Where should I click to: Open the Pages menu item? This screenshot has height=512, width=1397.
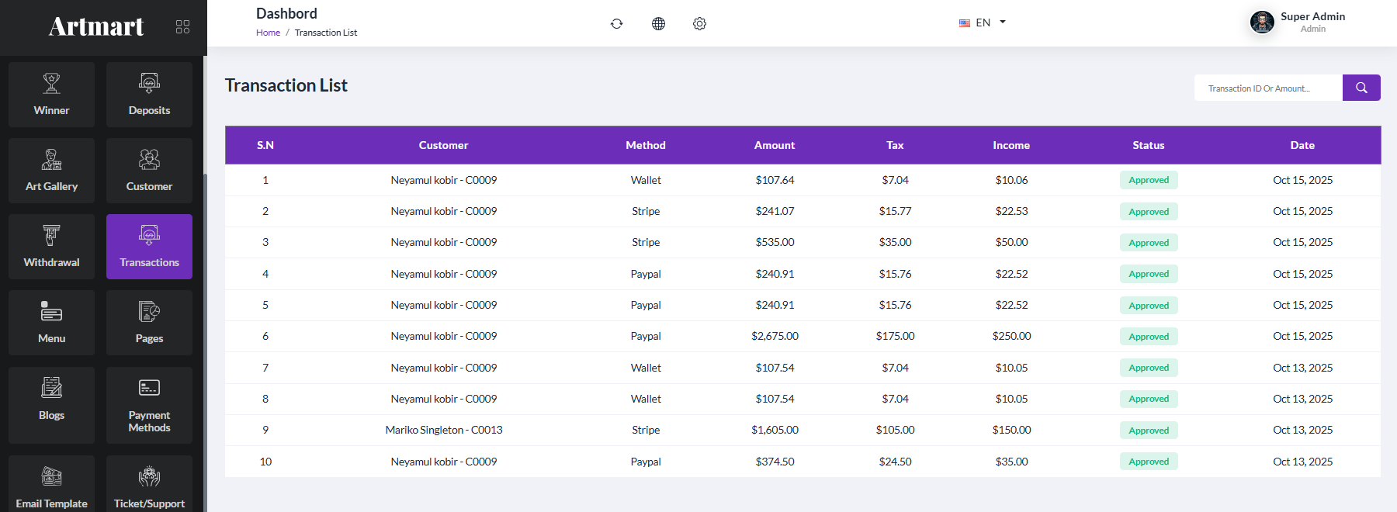coord(149,323)
